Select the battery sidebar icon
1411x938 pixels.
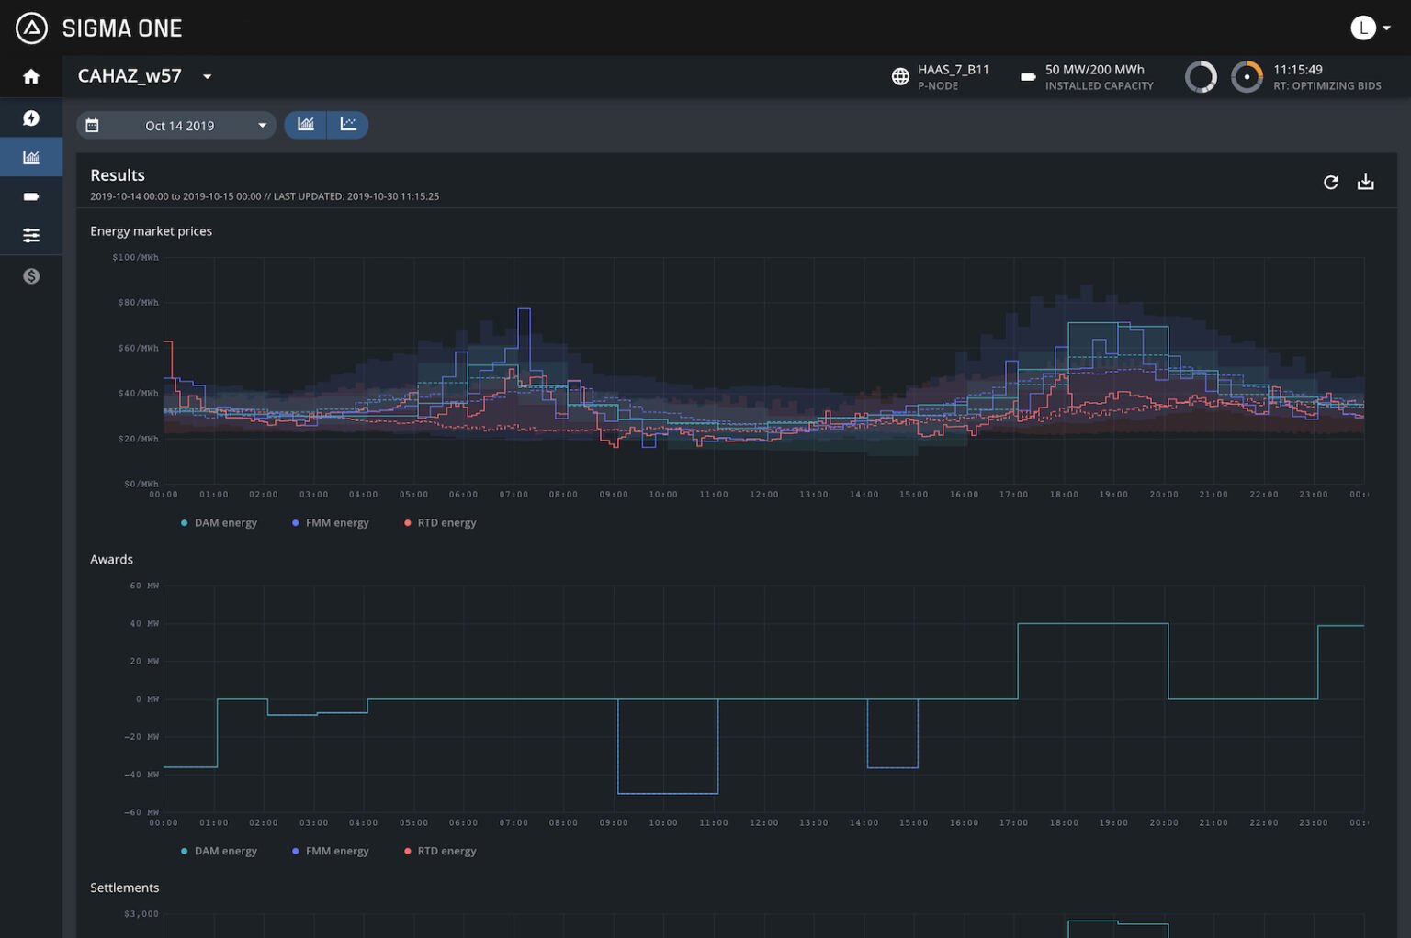pyautogui.click(x=30, y=195)
